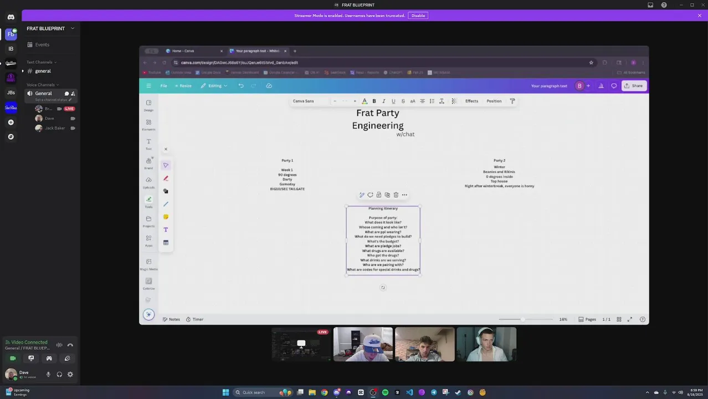Click the Effects button
Screen dimensions: 708x399
[x=471, y=101]
